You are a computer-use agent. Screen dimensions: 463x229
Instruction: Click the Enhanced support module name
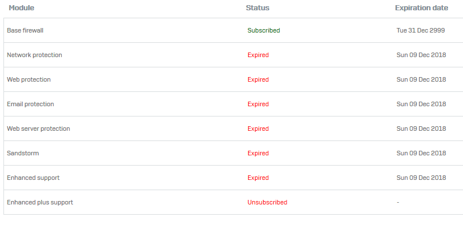point(33,178)
